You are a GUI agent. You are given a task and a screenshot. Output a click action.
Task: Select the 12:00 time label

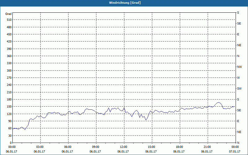tap(124, 147)
